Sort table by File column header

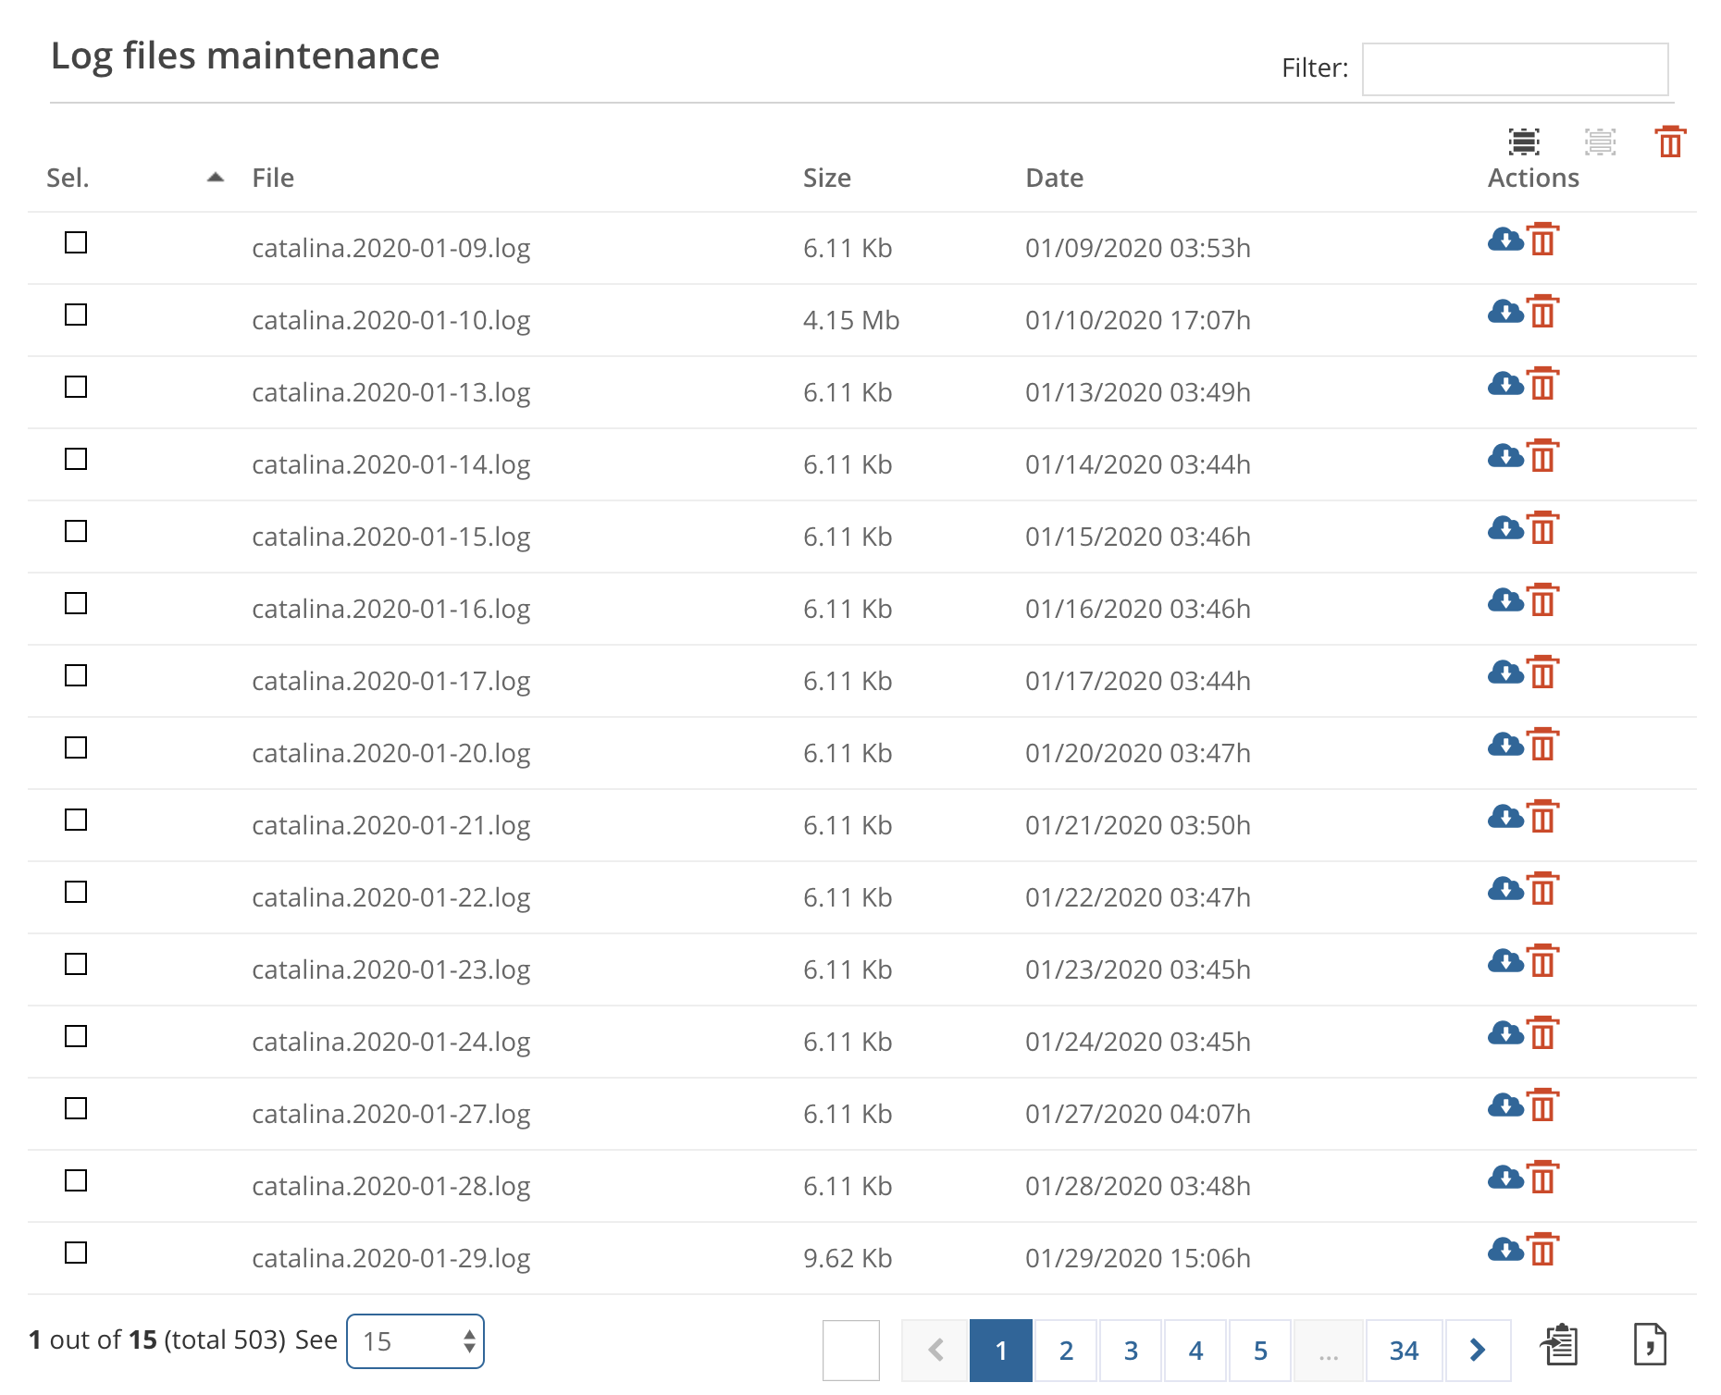pyautogui.click(x=273, y=178)
